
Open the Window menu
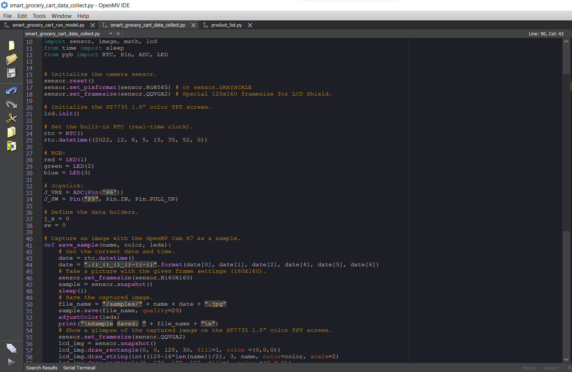coord(61,16)
